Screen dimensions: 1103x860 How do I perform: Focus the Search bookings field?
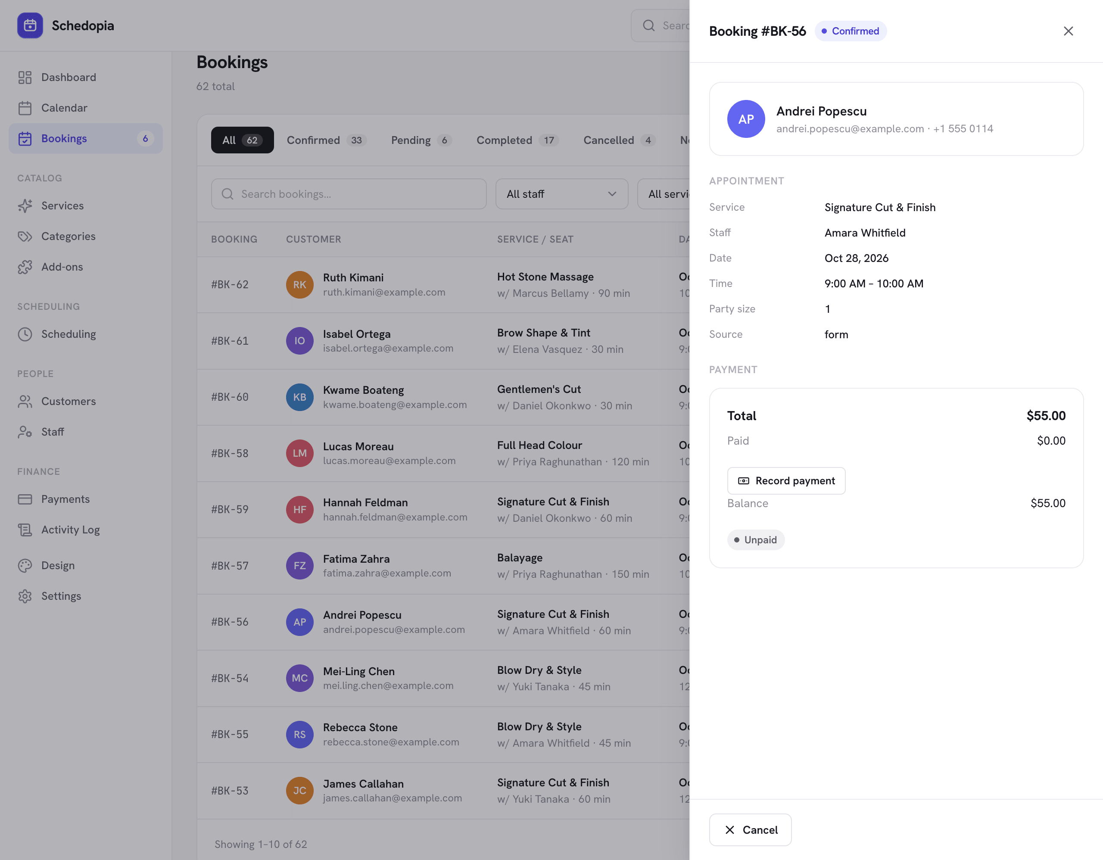click(x=349, y=194)
